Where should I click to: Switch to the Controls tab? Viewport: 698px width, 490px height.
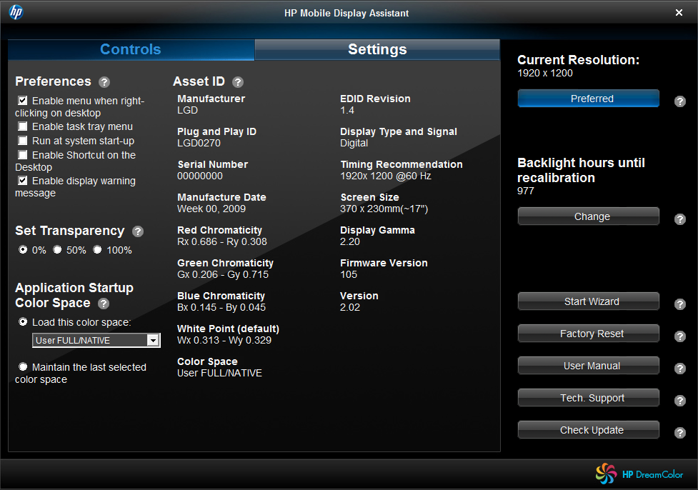pyautogui.click(x=131, y=49)
